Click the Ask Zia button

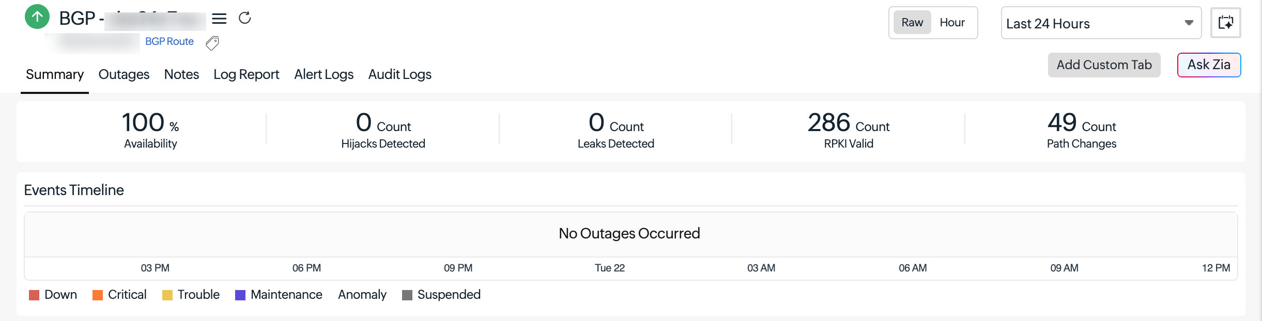(x=1209, y=65)
